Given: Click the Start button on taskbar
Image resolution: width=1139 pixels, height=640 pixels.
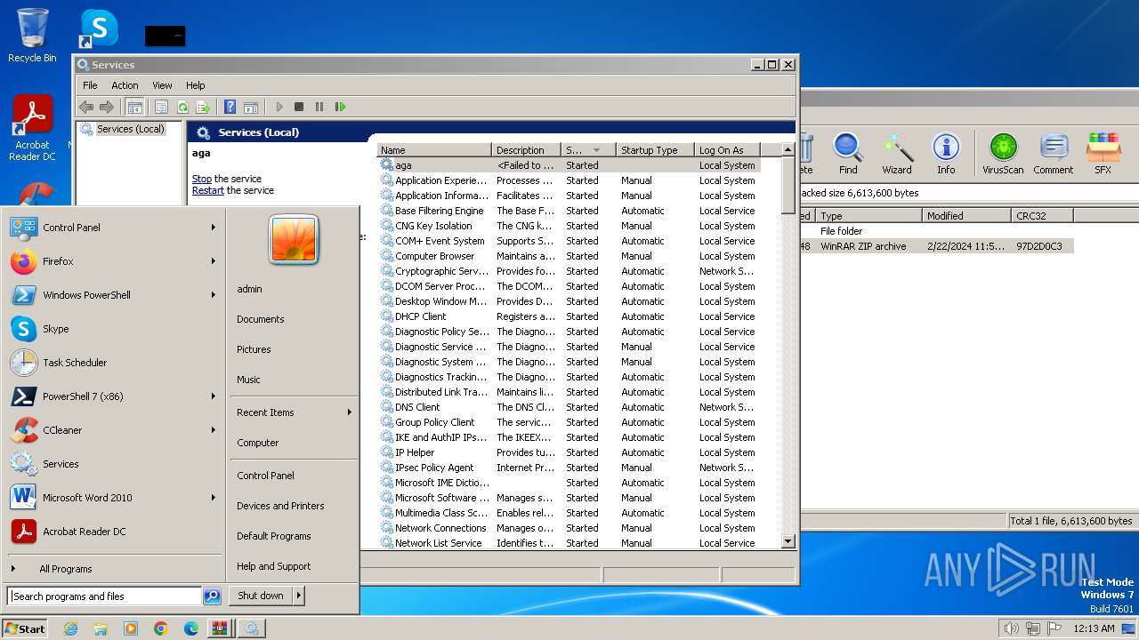Looking at the screenshot, I should click(x=25, y=628).
